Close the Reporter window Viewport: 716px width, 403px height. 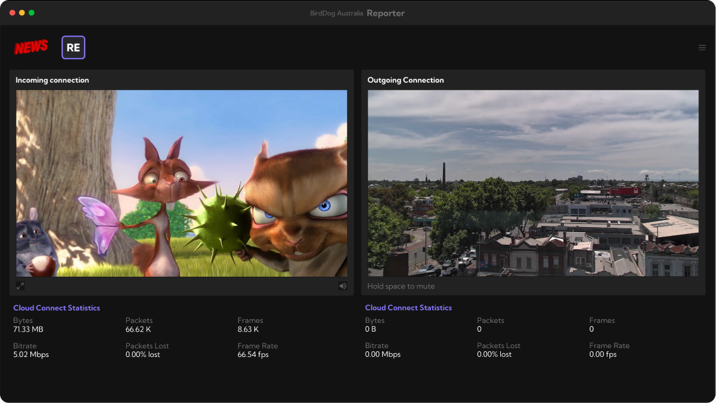coord(13,13)
